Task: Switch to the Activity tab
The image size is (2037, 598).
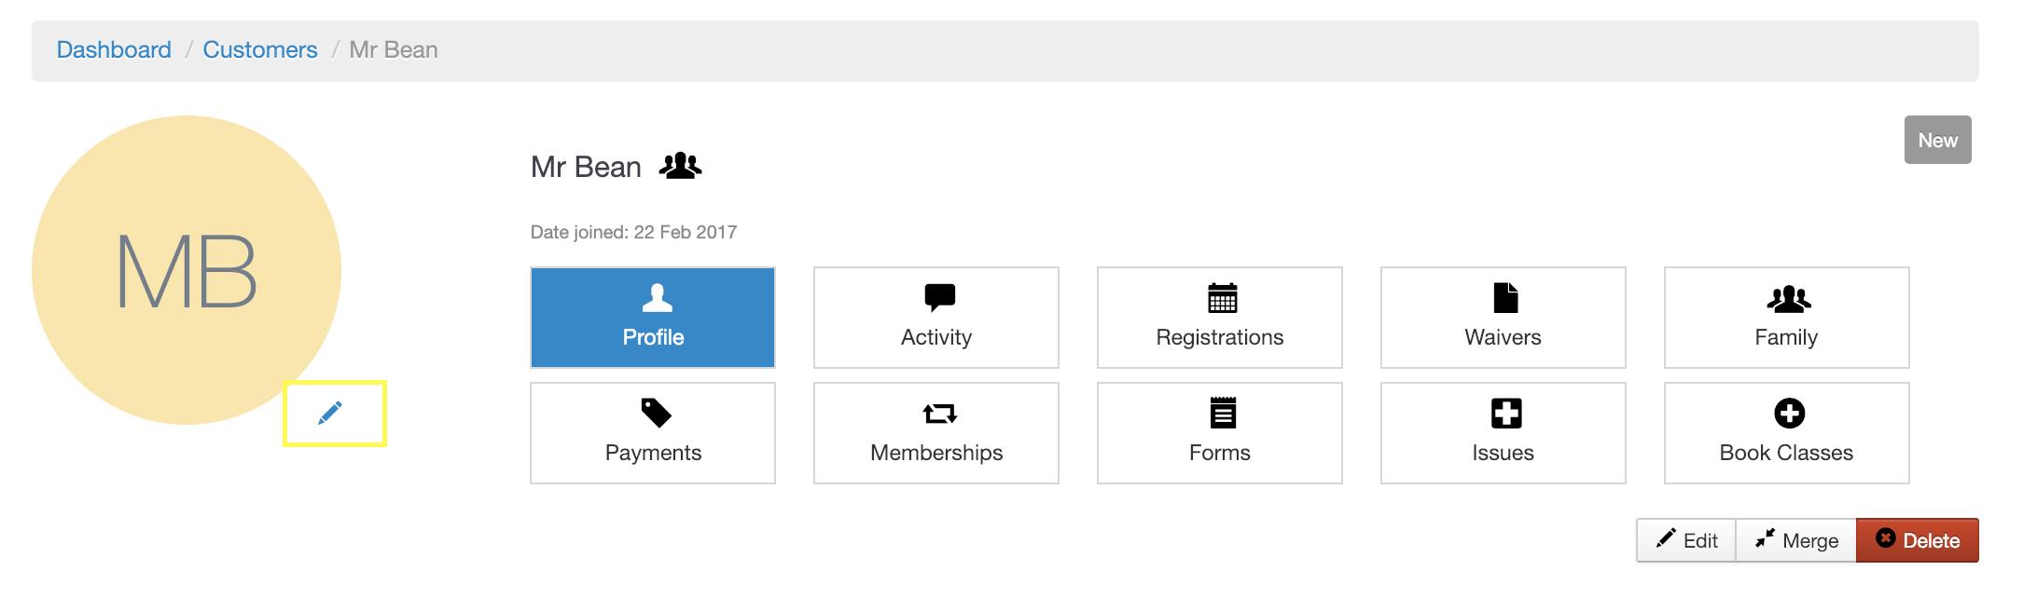Action: click(x=935, y=318)
